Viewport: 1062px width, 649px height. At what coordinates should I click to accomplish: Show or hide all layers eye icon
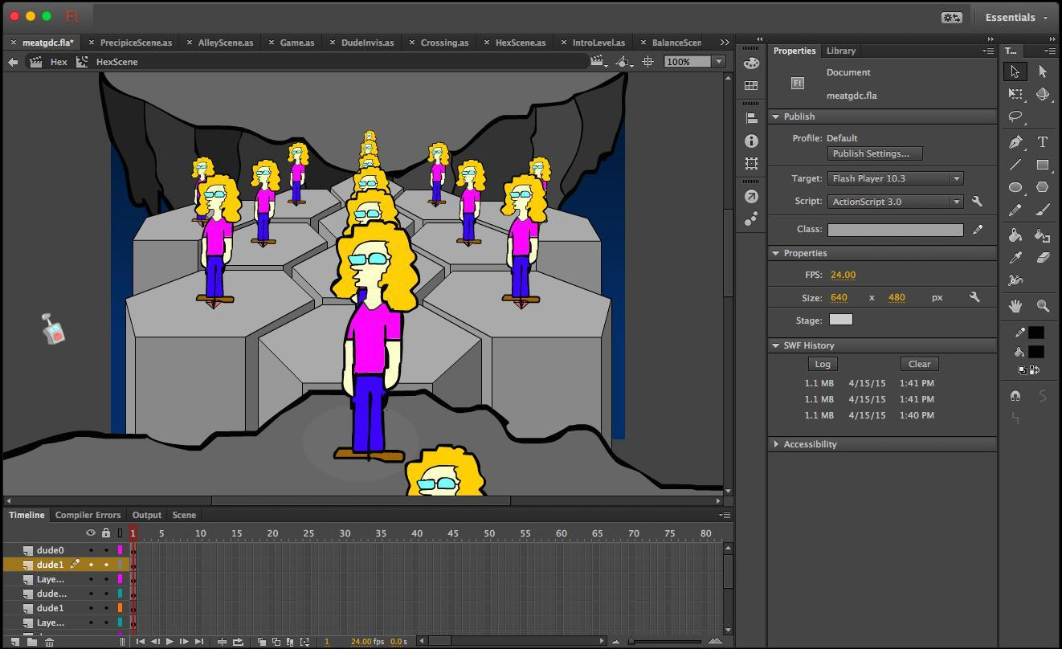point(91,533)
